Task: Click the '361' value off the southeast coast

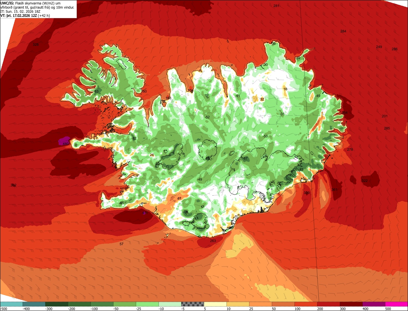Action: pos(334,190)
